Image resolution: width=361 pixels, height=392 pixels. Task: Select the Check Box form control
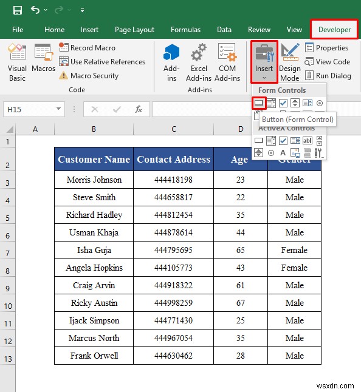click(283, 103)
